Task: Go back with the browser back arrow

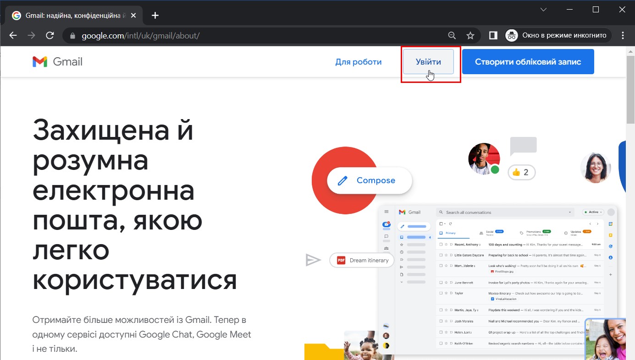Action: point(13,35)
